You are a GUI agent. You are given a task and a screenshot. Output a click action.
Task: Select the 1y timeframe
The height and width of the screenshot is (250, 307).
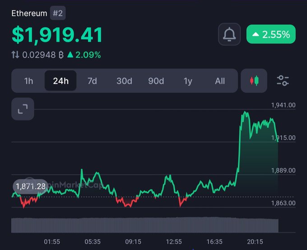point(188,81)
